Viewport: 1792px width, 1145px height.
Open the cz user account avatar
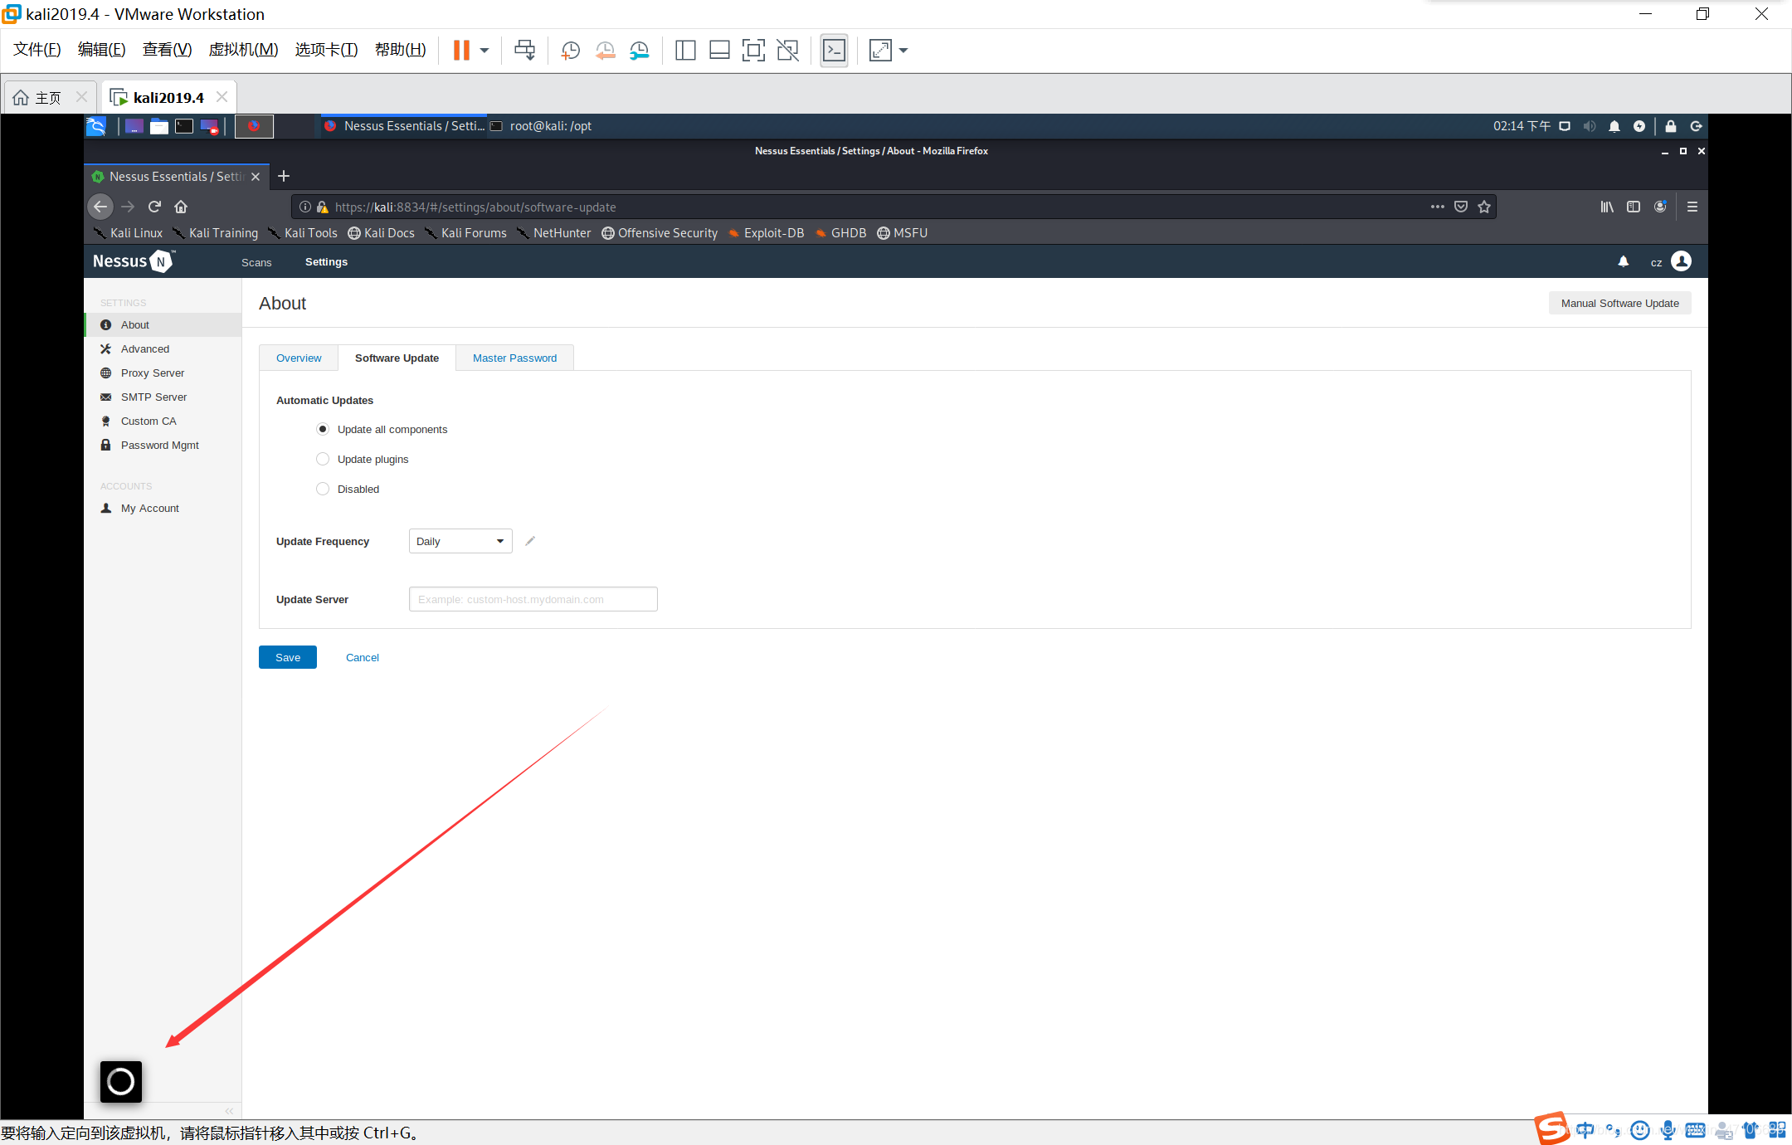1681,261
